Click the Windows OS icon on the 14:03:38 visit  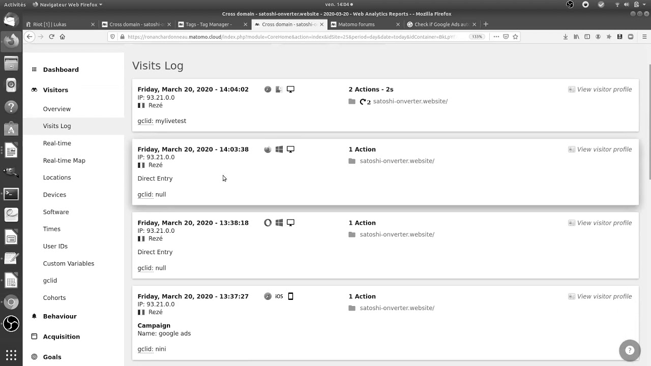(x=279, y=149)
